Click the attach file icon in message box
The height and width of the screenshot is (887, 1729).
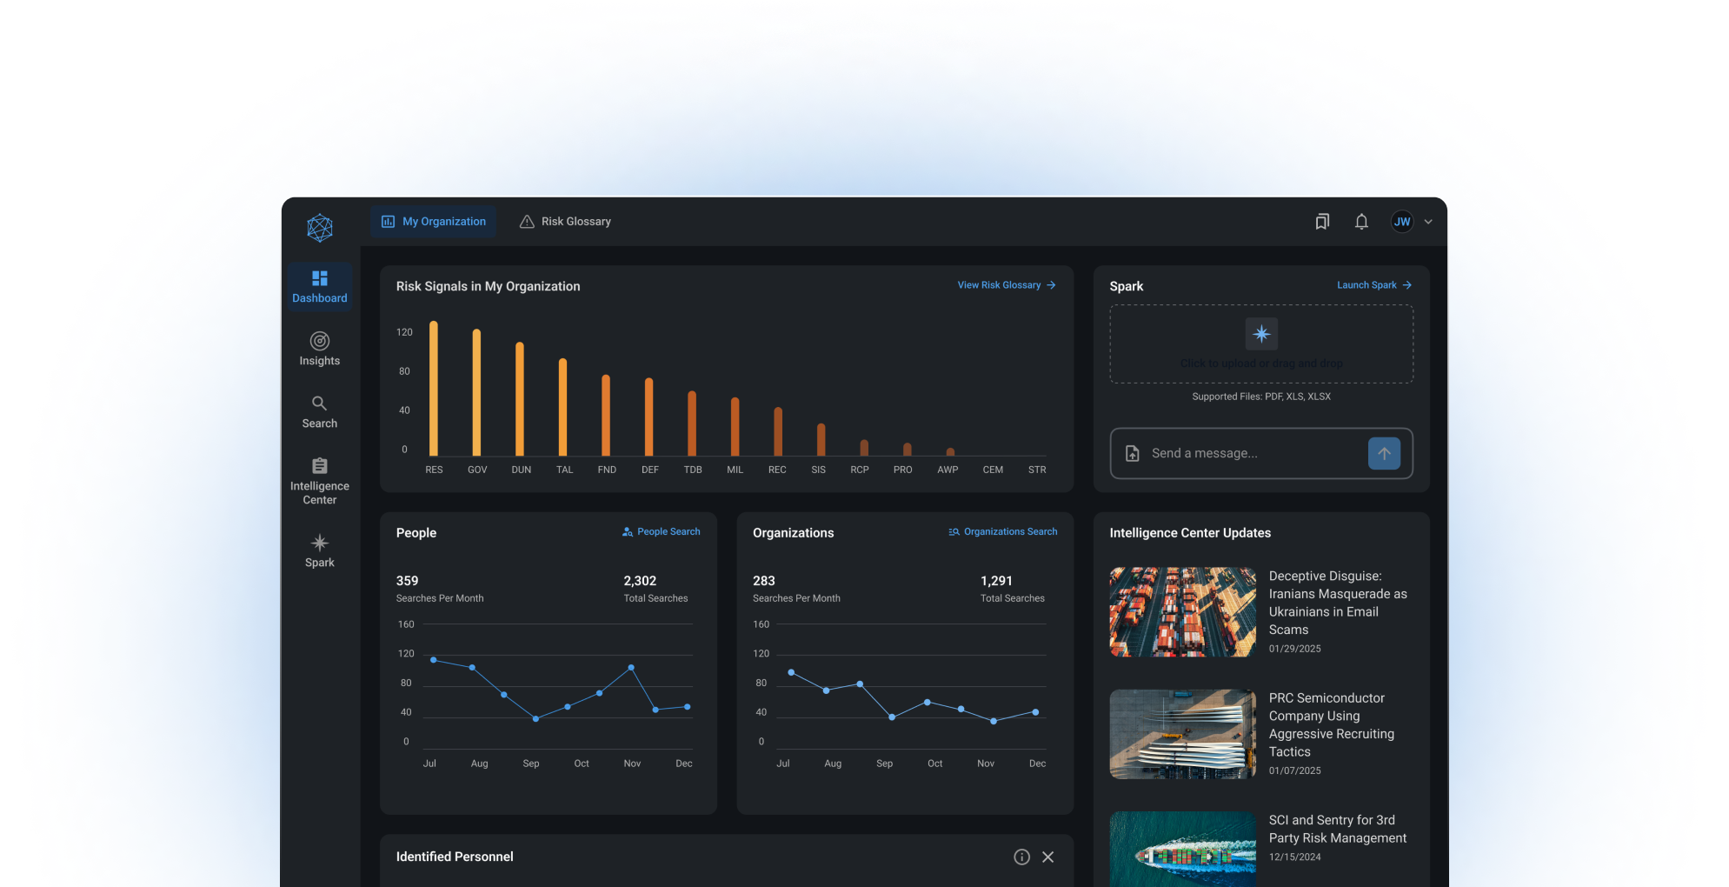[1133, 453]
